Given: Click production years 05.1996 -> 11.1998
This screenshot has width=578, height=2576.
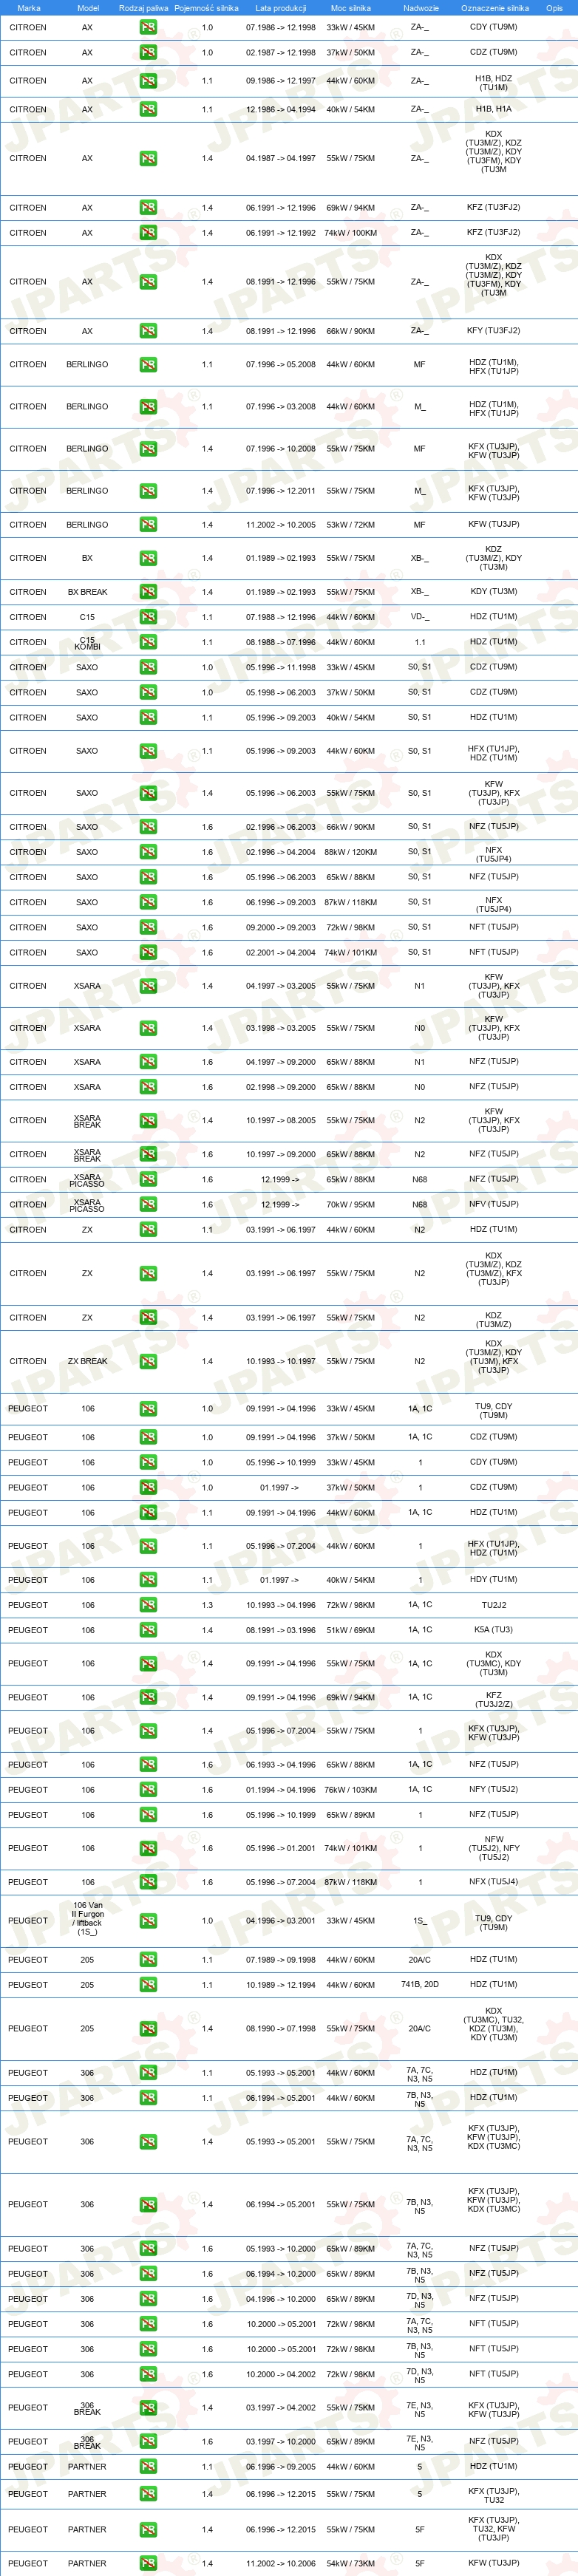Looking at the screenshot, I should (281, 668).
